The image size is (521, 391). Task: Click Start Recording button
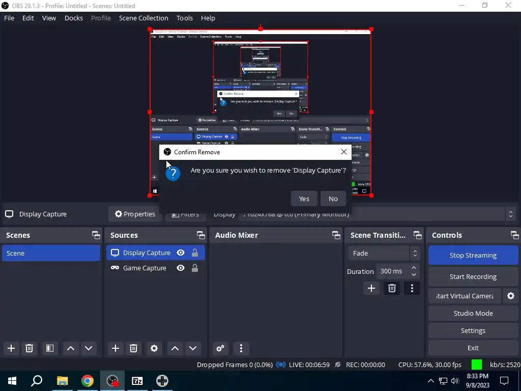click(473, 276)
